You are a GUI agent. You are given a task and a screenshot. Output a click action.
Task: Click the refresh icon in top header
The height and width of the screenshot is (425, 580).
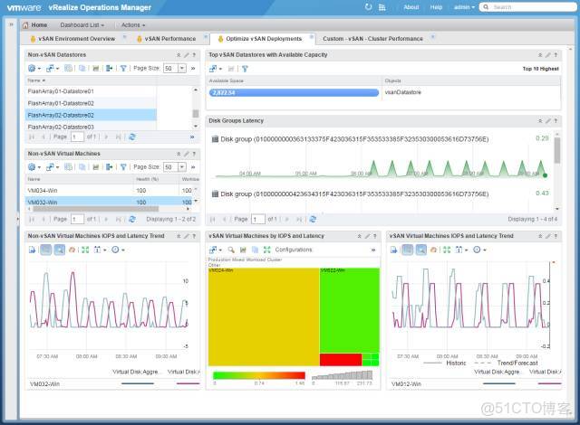tap(368, 7)
